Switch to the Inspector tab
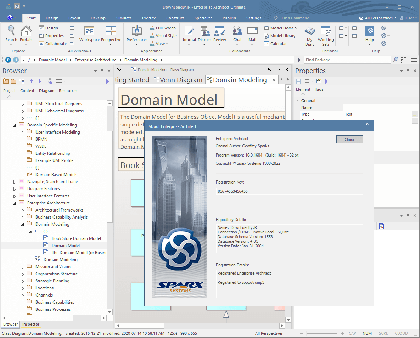 [x=31, y=324]
